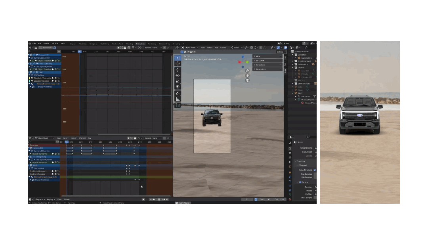Open the Local transform orientation dropdown

coord(236,48)
